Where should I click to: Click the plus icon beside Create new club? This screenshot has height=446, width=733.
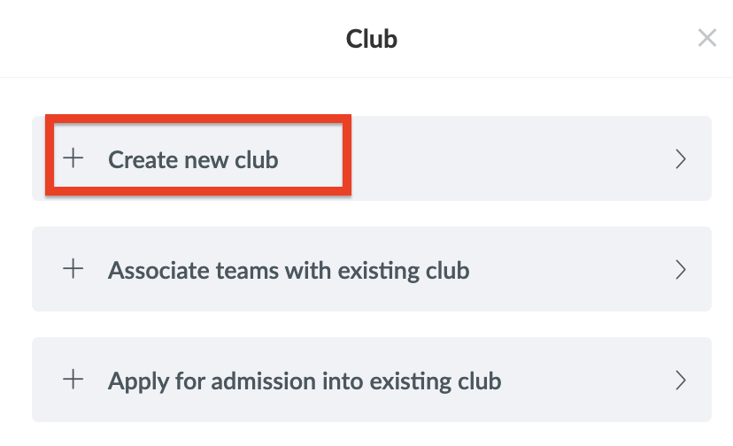[x=73, y=158]
